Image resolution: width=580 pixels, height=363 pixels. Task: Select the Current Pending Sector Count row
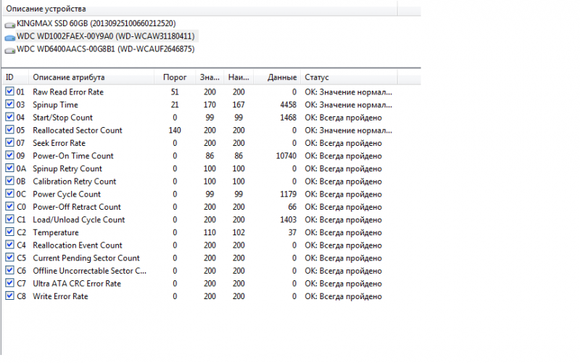pos(86,258)
